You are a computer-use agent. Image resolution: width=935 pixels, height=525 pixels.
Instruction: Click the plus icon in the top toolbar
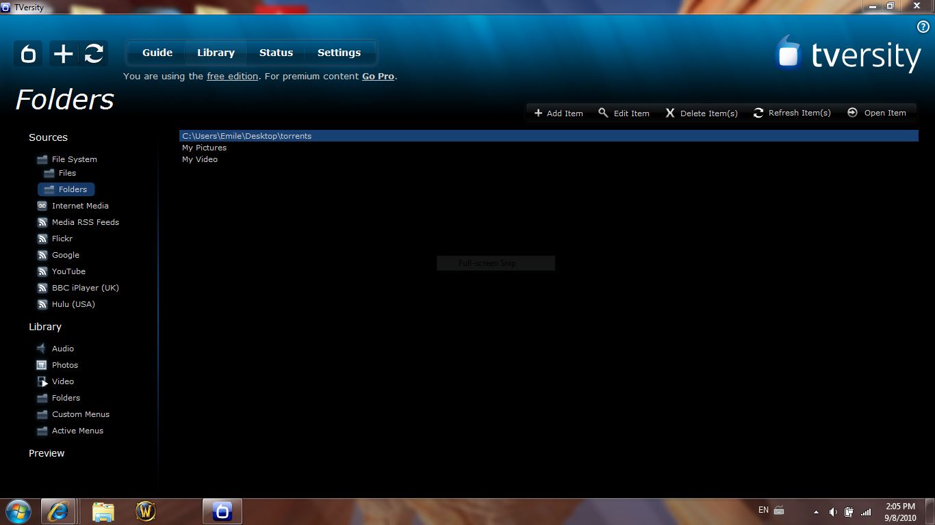point(62,53)
